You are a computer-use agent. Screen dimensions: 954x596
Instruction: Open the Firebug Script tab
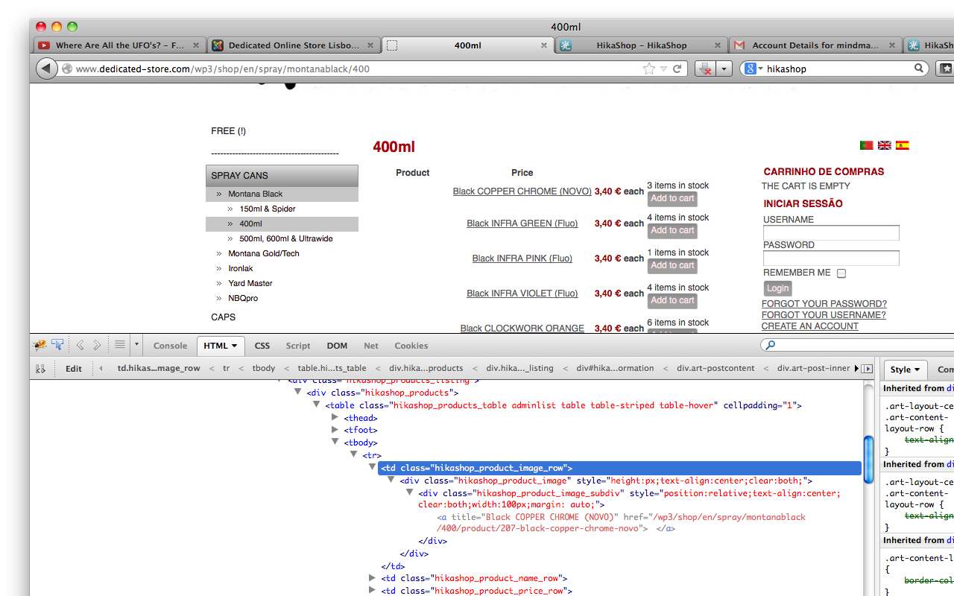pos(298,346)
